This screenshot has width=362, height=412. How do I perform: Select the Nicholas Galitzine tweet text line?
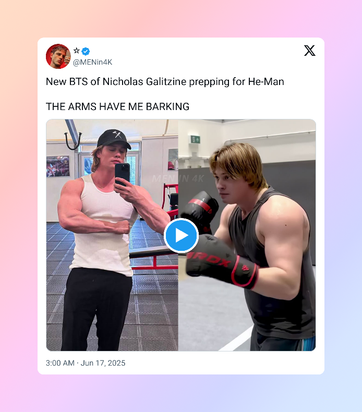click(x=165, y=82)
